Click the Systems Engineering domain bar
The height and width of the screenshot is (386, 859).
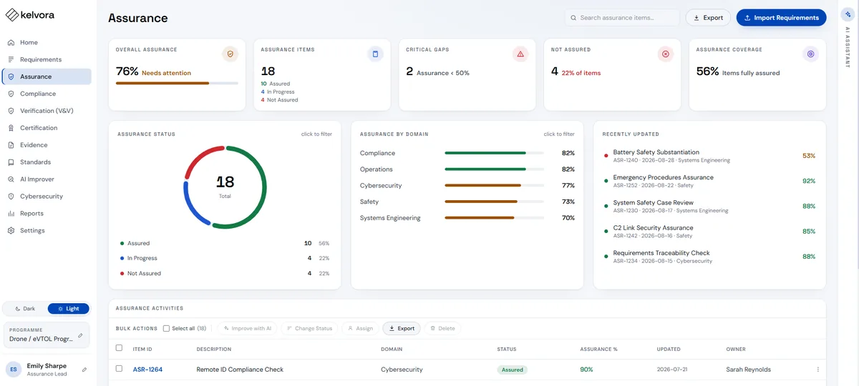pyautogui.click(x=494, y=218)
